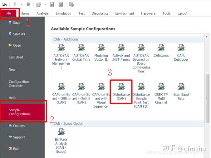
Task: Switch to the Analysis ribbon tab
Action: (x=42, y=13)
